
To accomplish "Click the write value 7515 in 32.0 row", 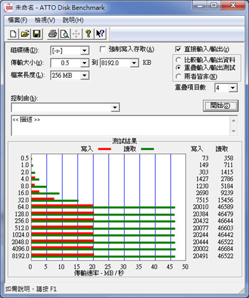I will point(202,200).
